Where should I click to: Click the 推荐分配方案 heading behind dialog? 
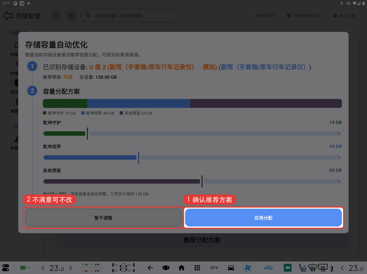pyautogui.click(x=202, y=240)
